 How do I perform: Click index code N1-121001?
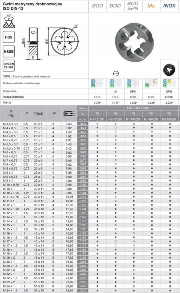pyautogui.click(x=97, y=119)
